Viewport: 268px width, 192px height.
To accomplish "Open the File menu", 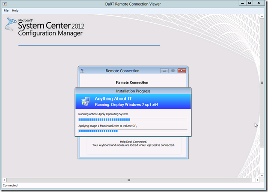I will [x=6, y=10].
